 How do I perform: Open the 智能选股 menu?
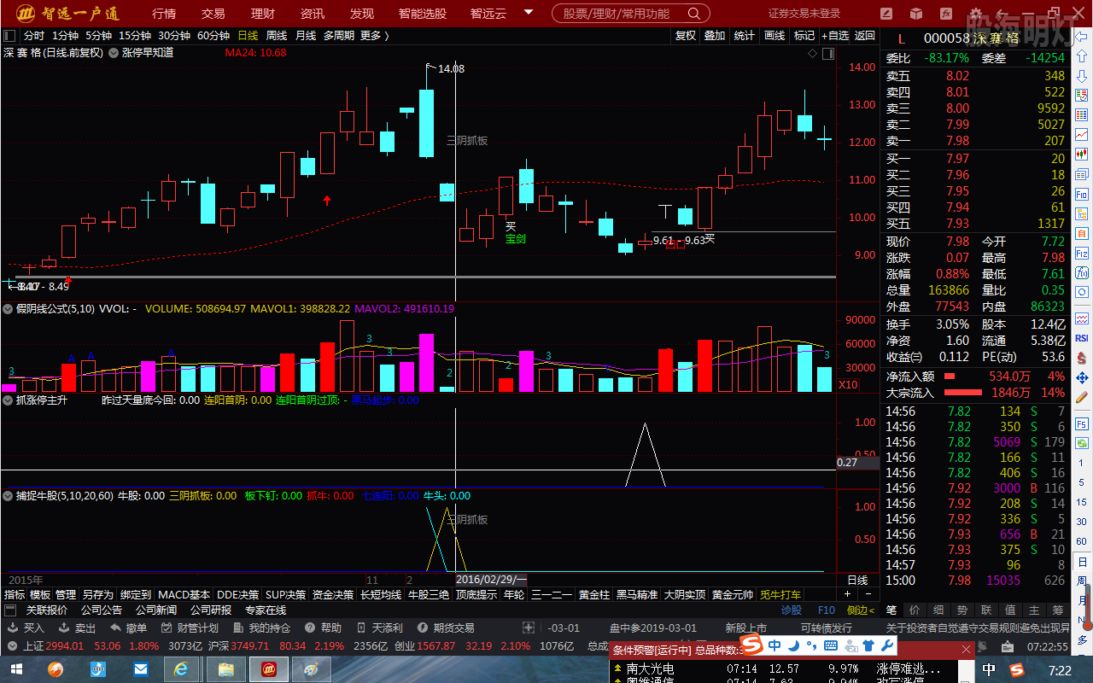click(x=423, y=14)
